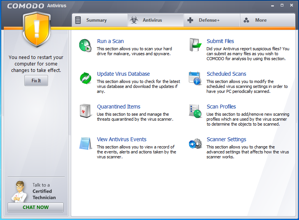
Task: Open the More tab
Action: [x=267, y=20]
